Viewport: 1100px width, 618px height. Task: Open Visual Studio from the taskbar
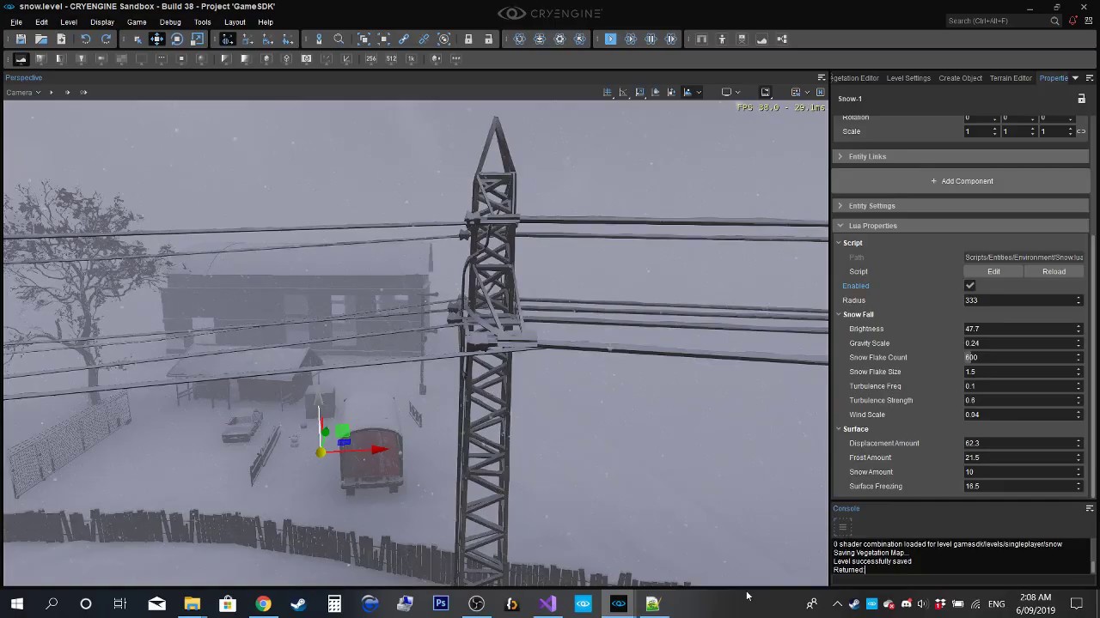(x=547, y=603)
